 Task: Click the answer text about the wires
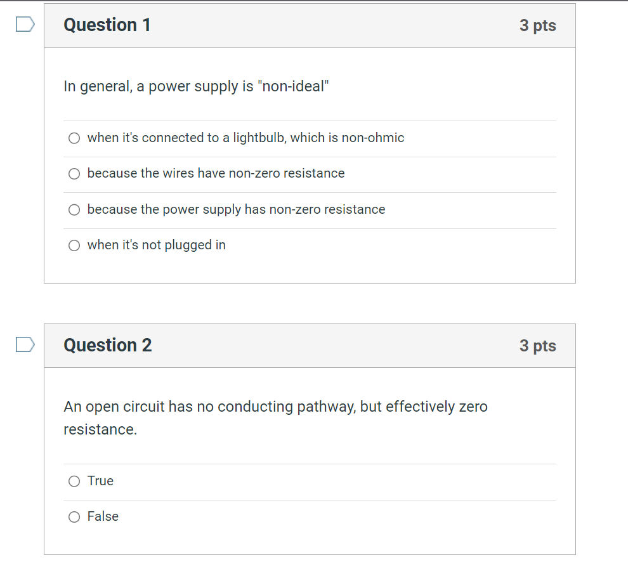[216, 173]
